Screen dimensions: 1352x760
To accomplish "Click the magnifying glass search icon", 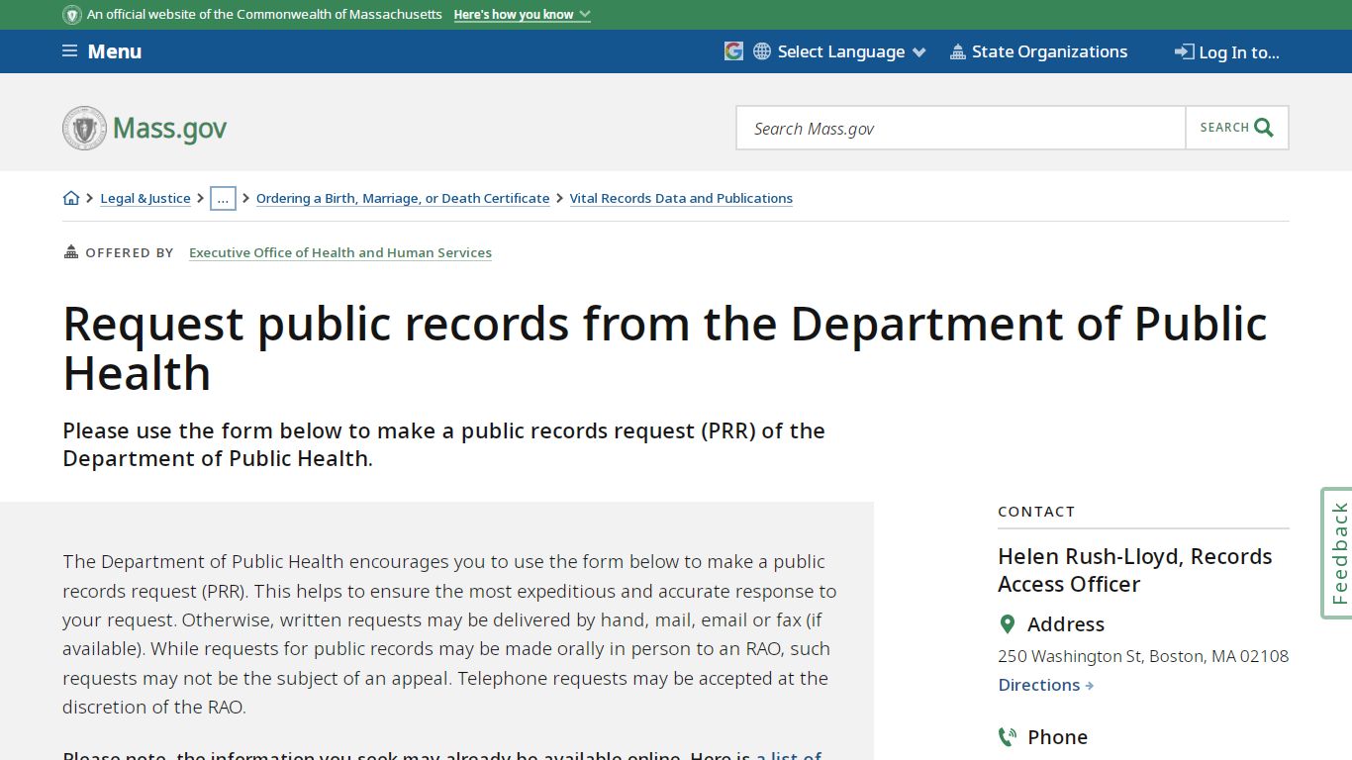I will tap(1264, 128).
